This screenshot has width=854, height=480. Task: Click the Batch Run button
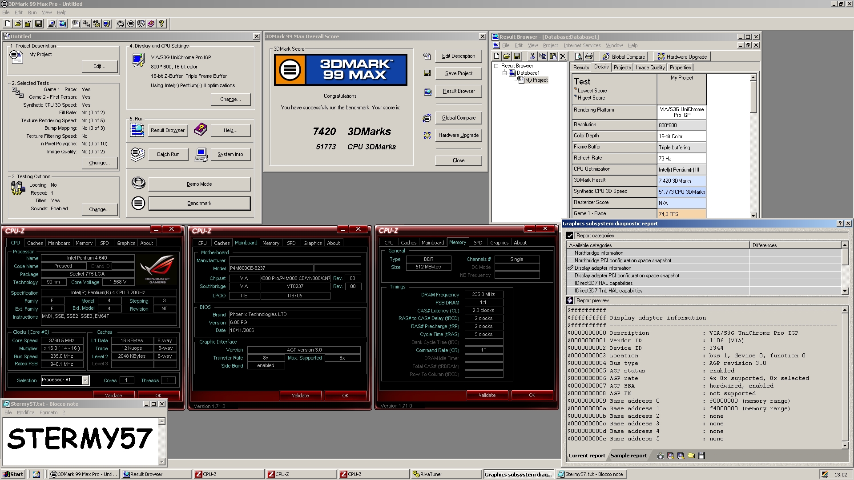tap(168, 154)
